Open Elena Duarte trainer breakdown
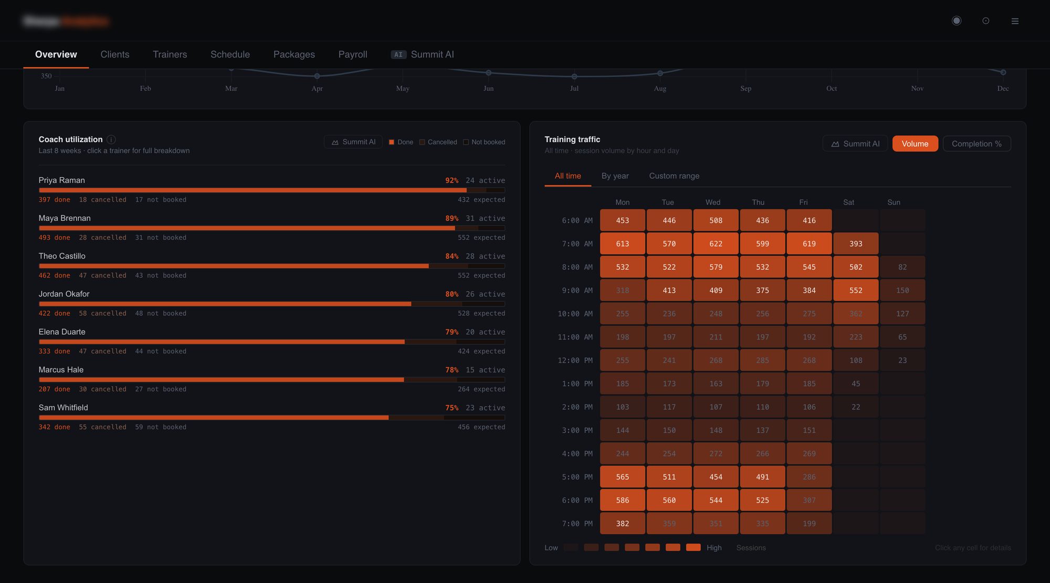The height and width of the screenshot is (583, 1050). (272, 341)
